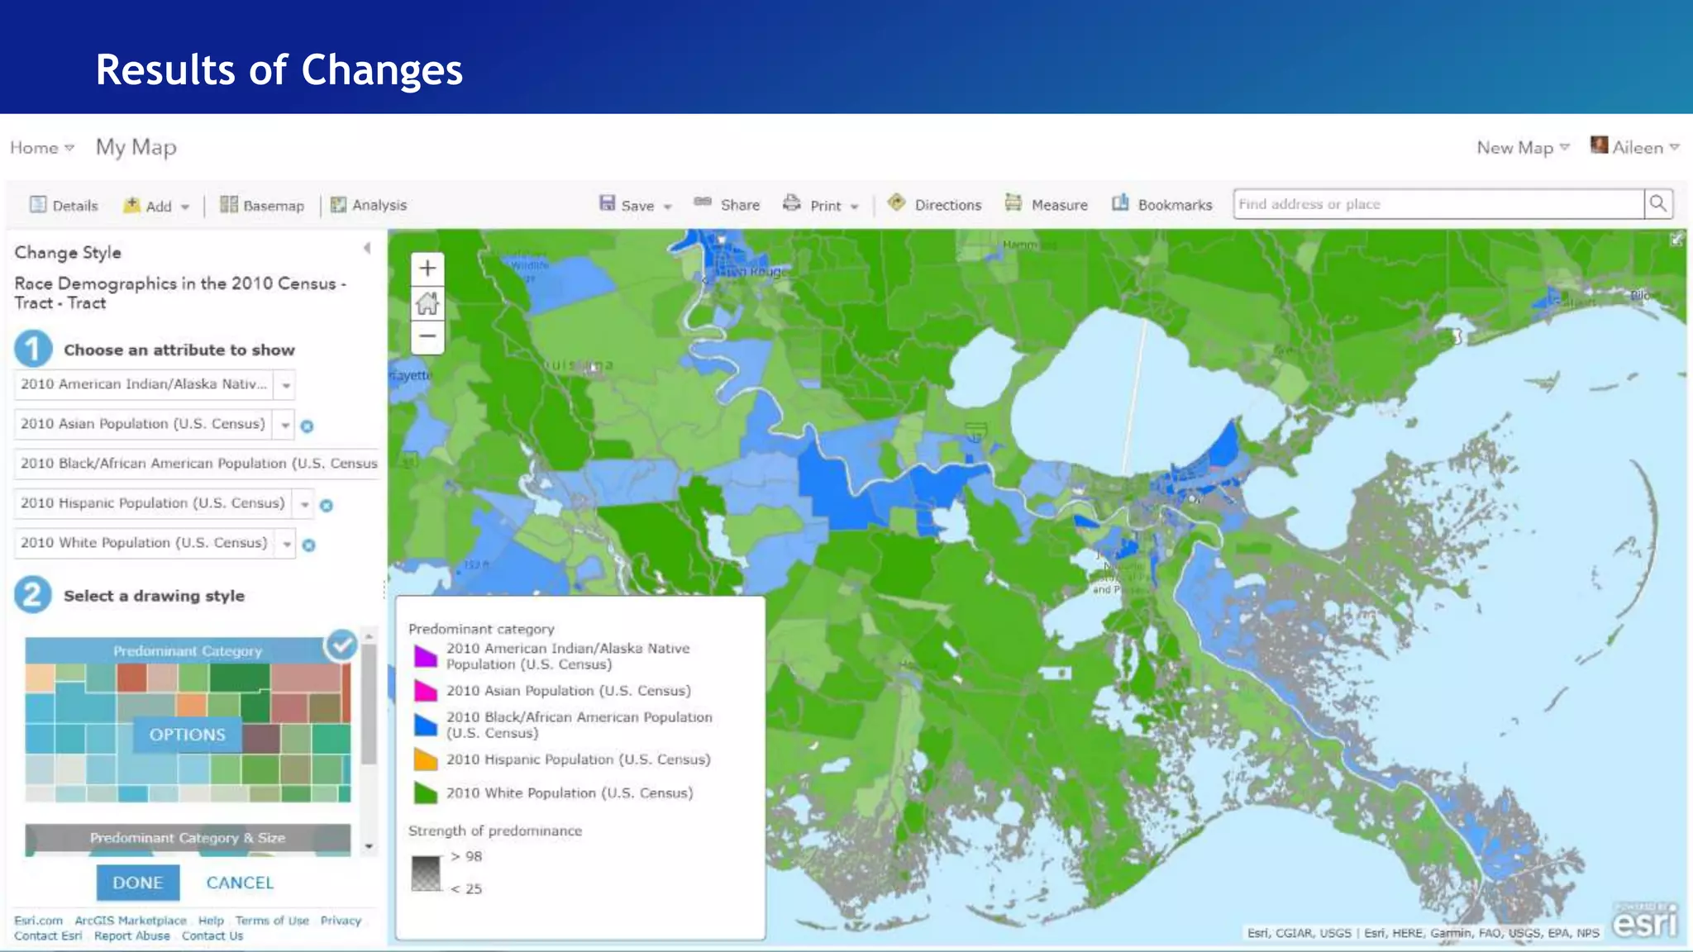This screenshot has width=1693, height=952.
Task: Click the CANCEL link
Action: (x=240, y=883)
